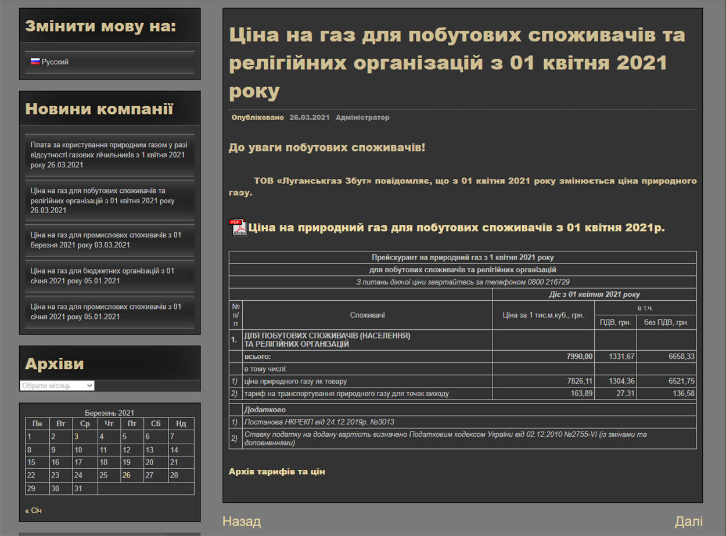Screen dimensions: 726x536
Task: Click the 'без ПДВ, грн.' column header
Action: (x=666, y=322)
